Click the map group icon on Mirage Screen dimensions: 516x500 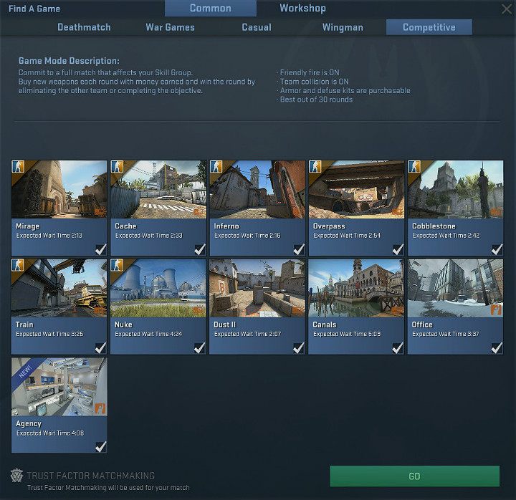pos(17,167)
